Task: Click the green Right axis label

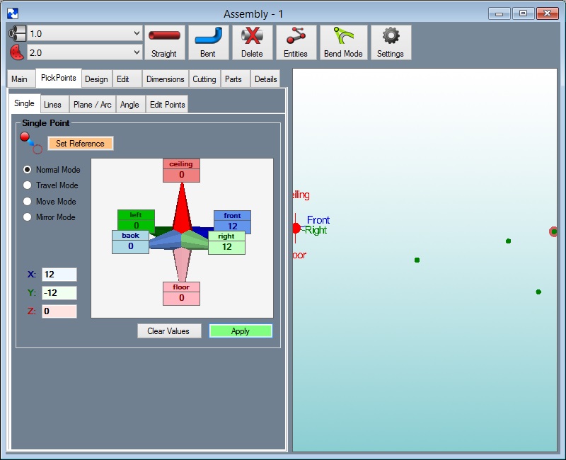Action: [x=316, y=230]
